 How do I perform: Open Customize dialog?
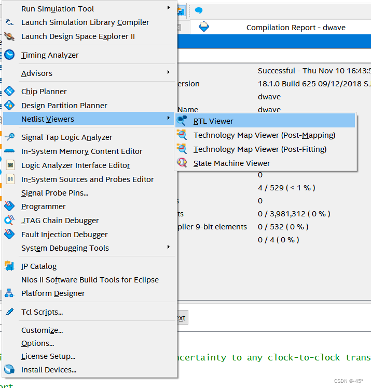click(89, 330)
